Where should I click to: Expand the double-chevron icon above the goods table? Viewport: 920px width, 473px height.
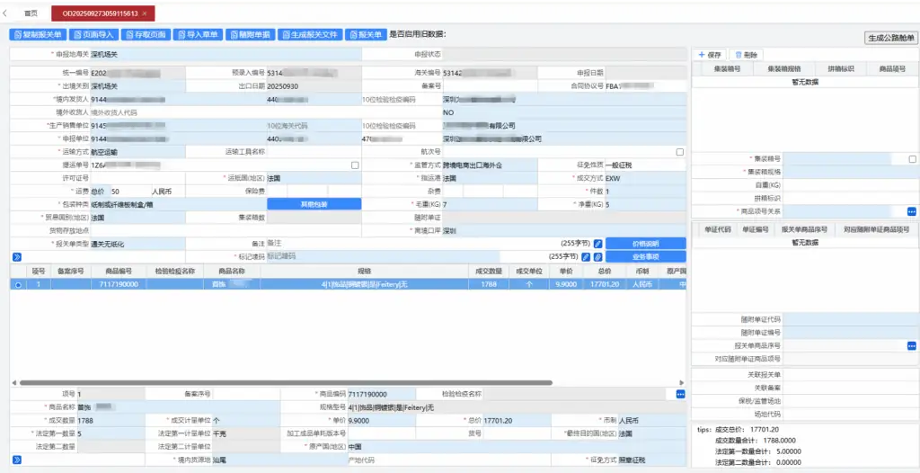click(16, 257)
